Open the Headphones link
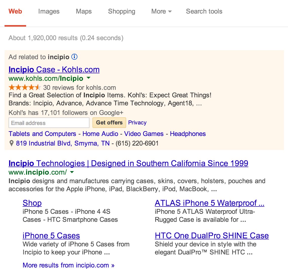288x275 pixels. pyautogui.click(x=188, y=134)
